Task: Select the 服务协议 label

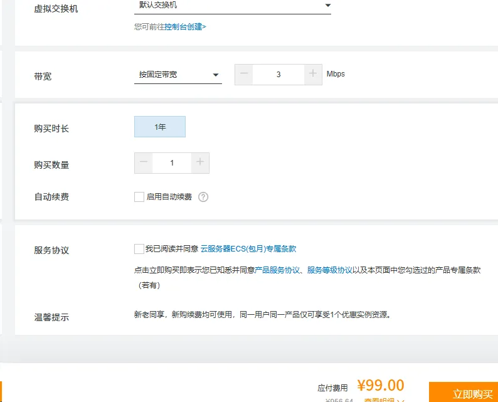Action: [51, 250]
